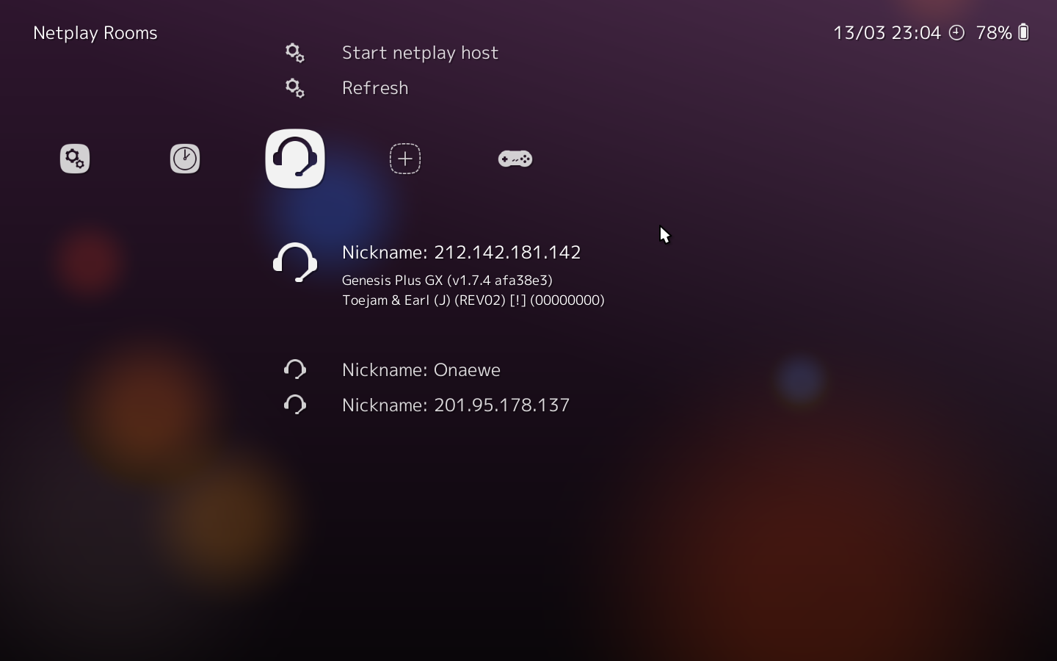1057x661 pixels.
Task: Select the Nickname: Onaewe room
Action: [x=421, y=370]
